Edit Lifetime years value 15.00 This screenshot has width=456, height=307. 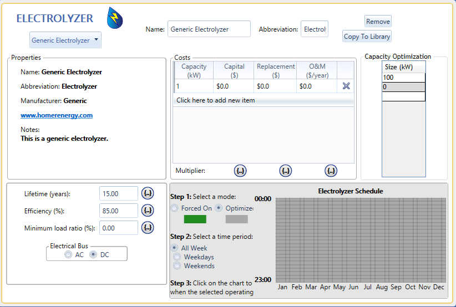[119, 193]
